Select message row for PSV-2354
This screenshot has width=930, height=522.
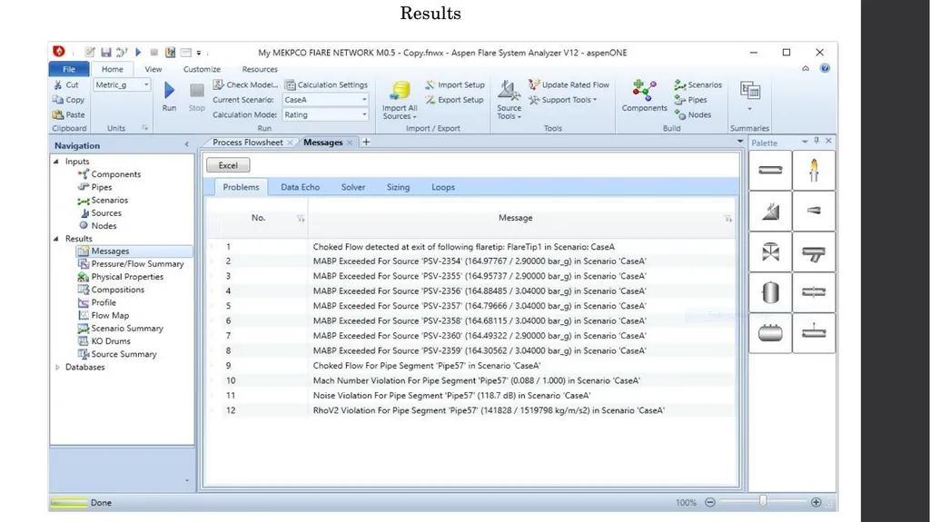tap(471, 261)
